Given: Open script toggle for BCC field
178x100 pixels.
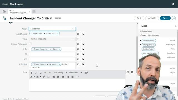Looking at the screenshot, I should point(78,59).
